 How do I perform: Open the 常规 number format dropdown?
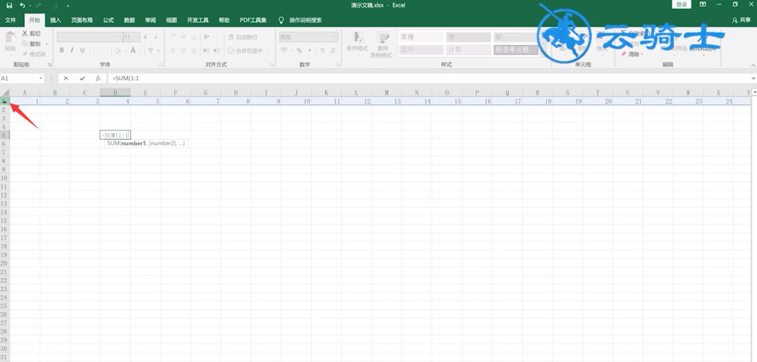click(x=335, y=37)
